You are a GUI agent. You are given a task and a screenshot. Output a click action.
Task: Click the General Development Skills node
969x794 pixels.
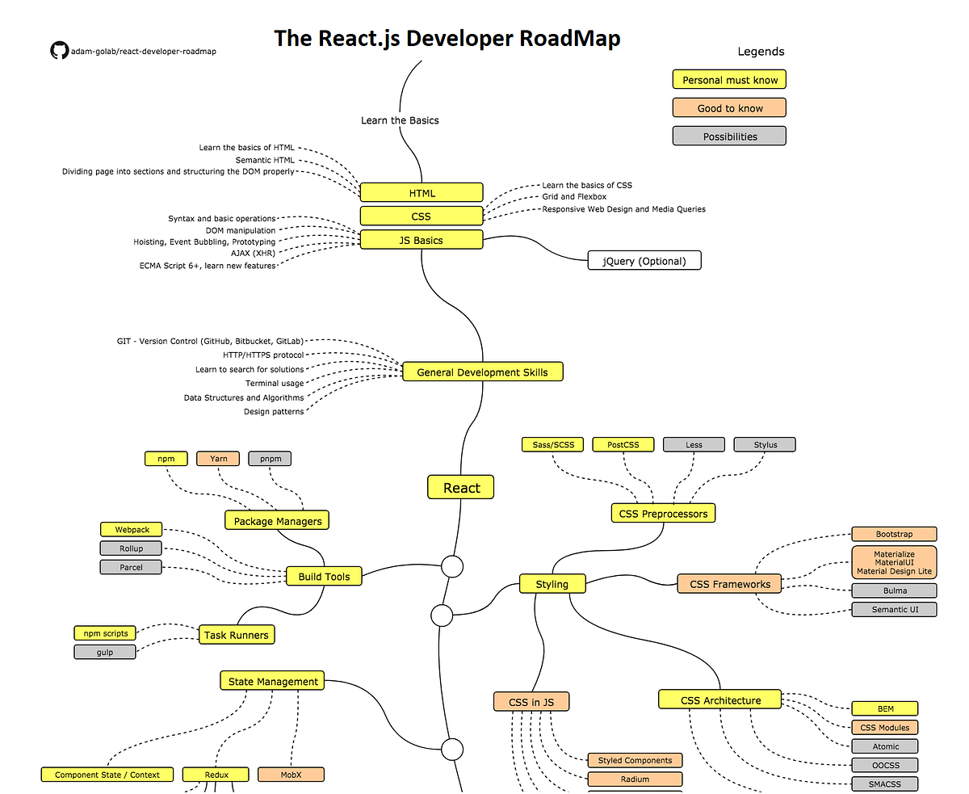tap(482, 372)
